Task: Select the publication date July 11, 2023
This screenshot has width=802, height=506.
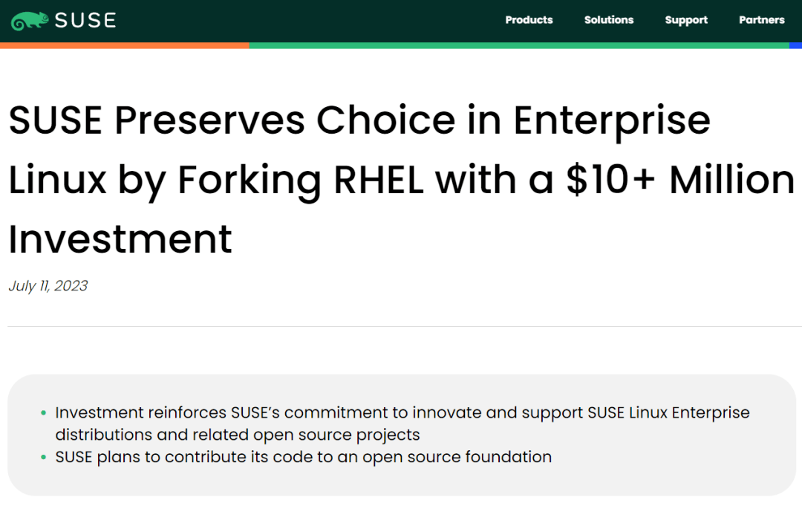Action: (x=48, y=285)
